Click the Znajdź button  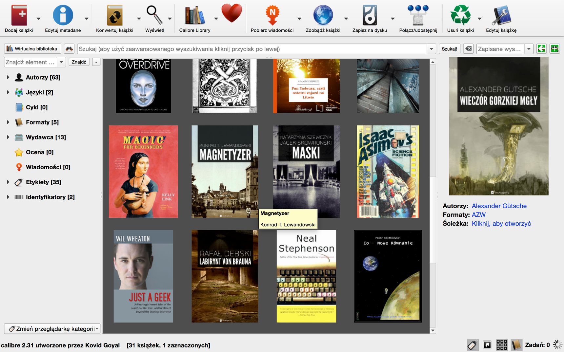pyautogui.click(x=79, y=62)
